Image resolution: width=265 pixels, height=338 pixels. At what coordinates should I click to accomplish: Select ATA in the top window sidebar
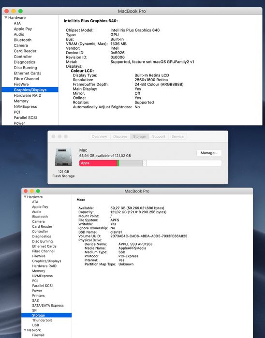(17, 23)
